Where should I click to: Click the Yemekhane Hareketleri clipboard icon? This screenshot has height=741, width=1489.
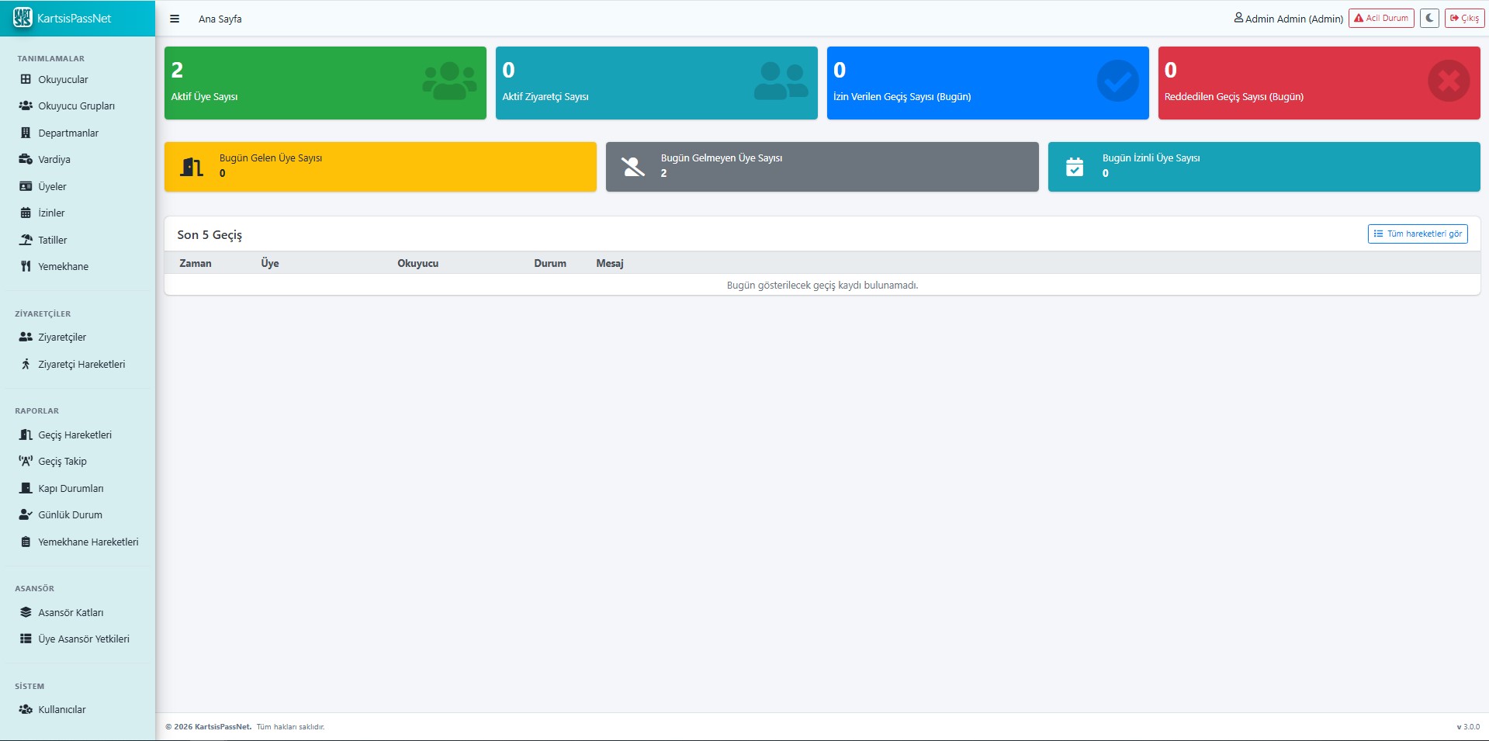26,542
